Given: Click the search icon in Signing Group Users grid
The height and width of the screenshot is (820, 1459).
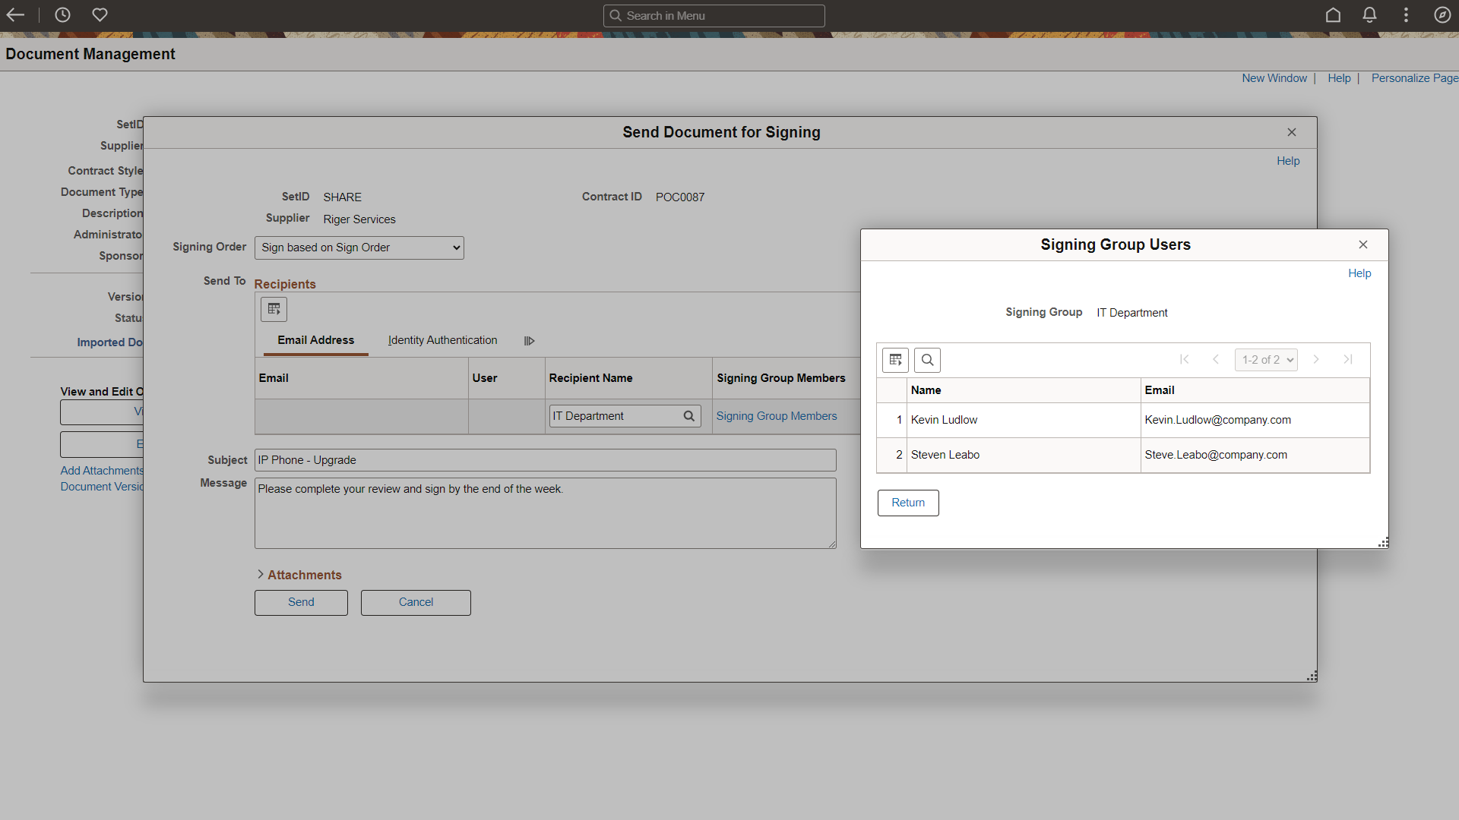Looking at the screenshot, I should point(927,360).
